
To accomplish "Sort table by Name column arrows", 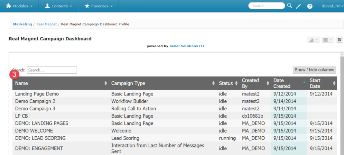I will click(x=106, y=83).
